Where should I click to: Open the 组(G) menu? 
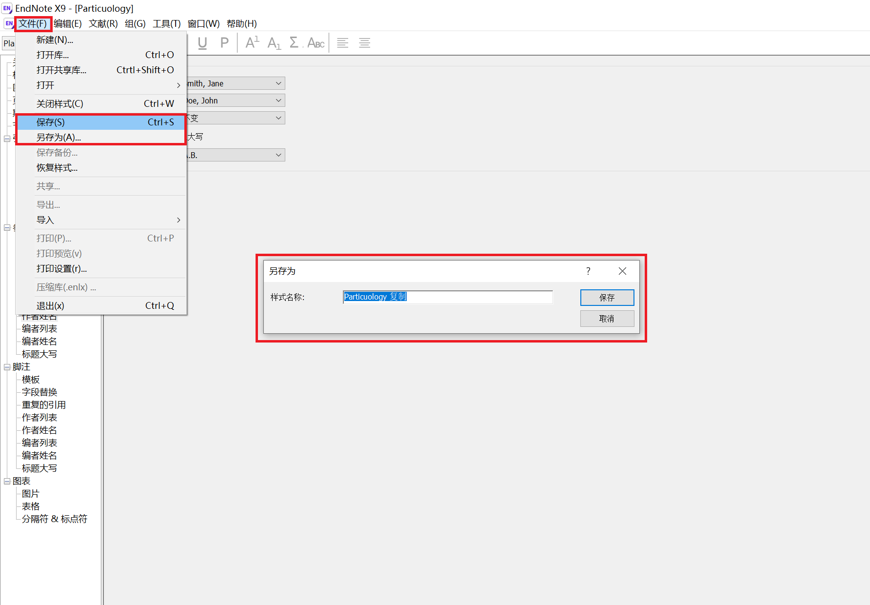pyautogui.click(x=135, y=23)
